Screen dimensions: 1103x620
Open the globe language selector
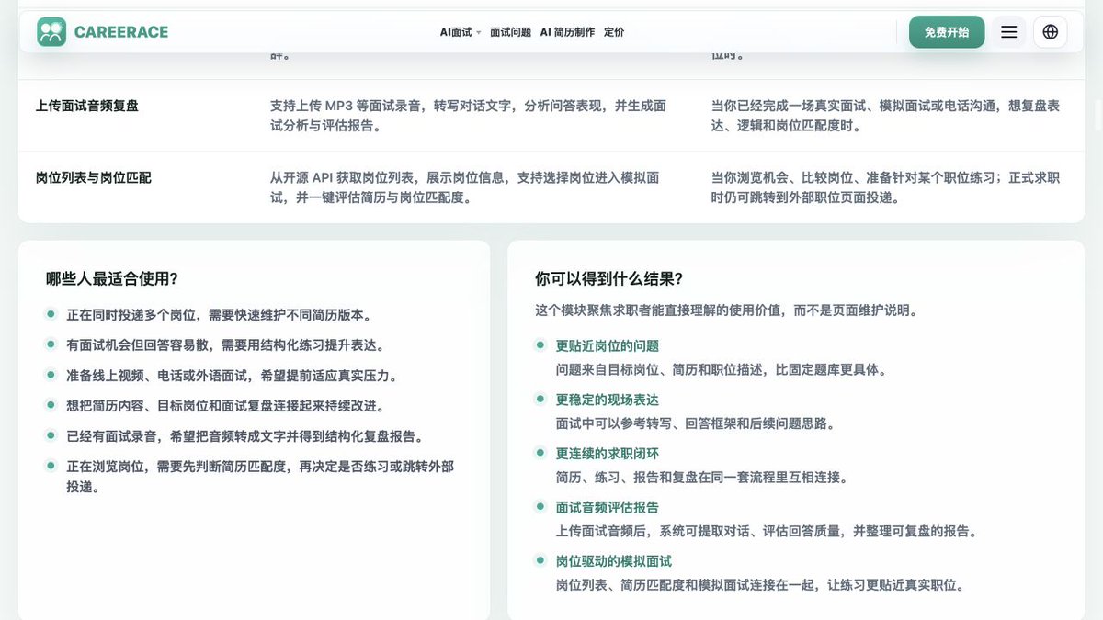pyautogui.click(x=1051, y=32)
